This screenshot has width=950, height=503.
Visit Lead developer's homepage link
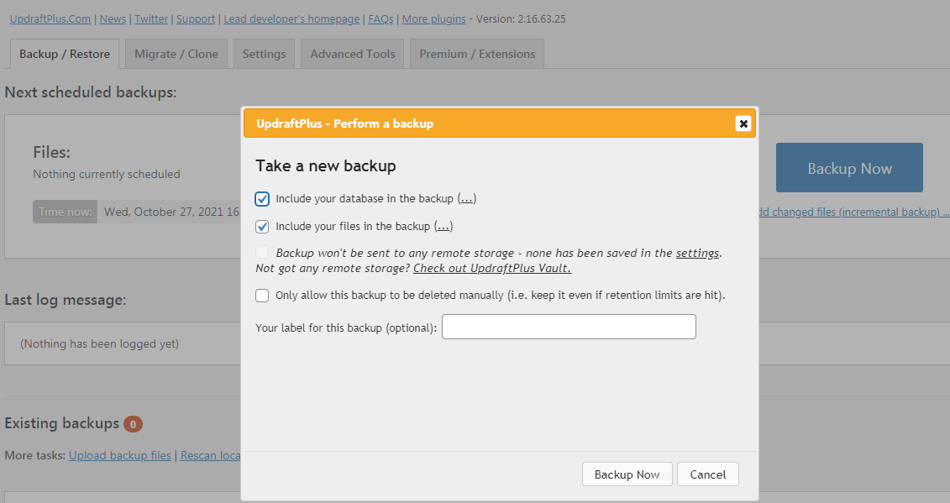(x=291, y=18)
